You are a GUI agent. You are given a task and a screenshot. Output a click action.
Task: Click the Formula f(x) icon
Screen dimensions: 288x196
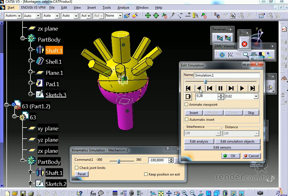click(93, 193)
